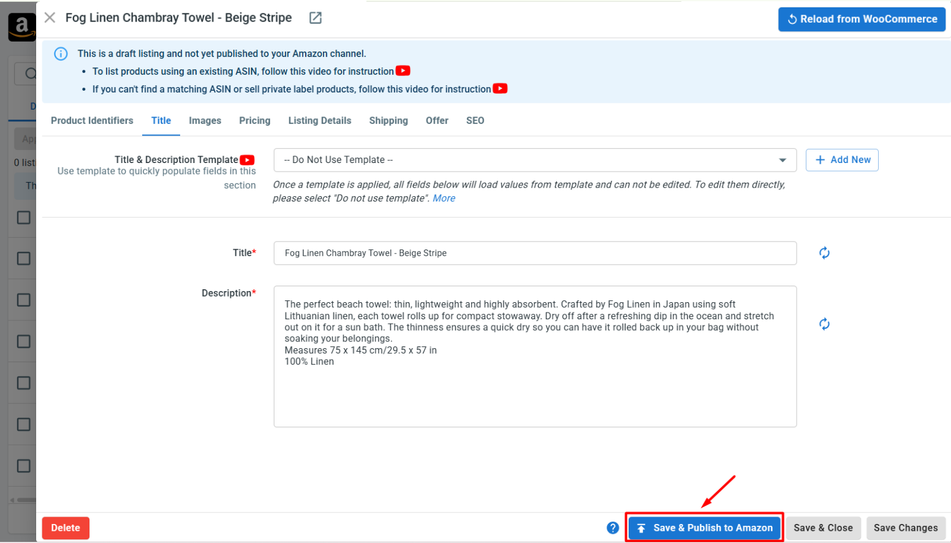Screen dimensions: 951x543
Task: Switch to Product Identifiers tab
Action: [x=92, y=121]
